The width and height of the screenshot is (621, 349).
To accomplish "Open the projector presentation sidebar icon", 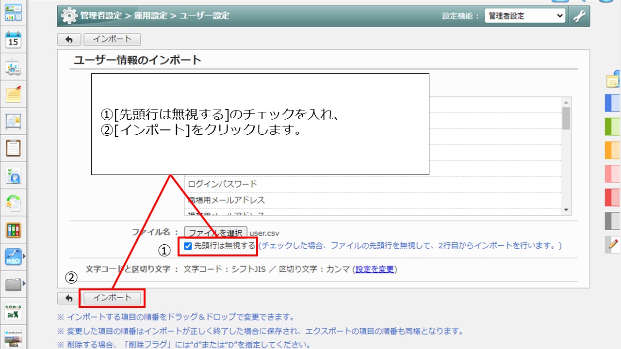I will (x=14, y=67).
